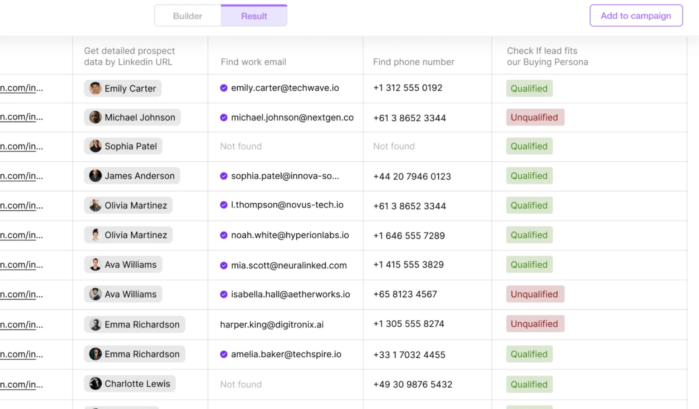Open the LinkedIn URL in Emily Carter's row
This screenshot has width=699, height=409.
(21, 88)
